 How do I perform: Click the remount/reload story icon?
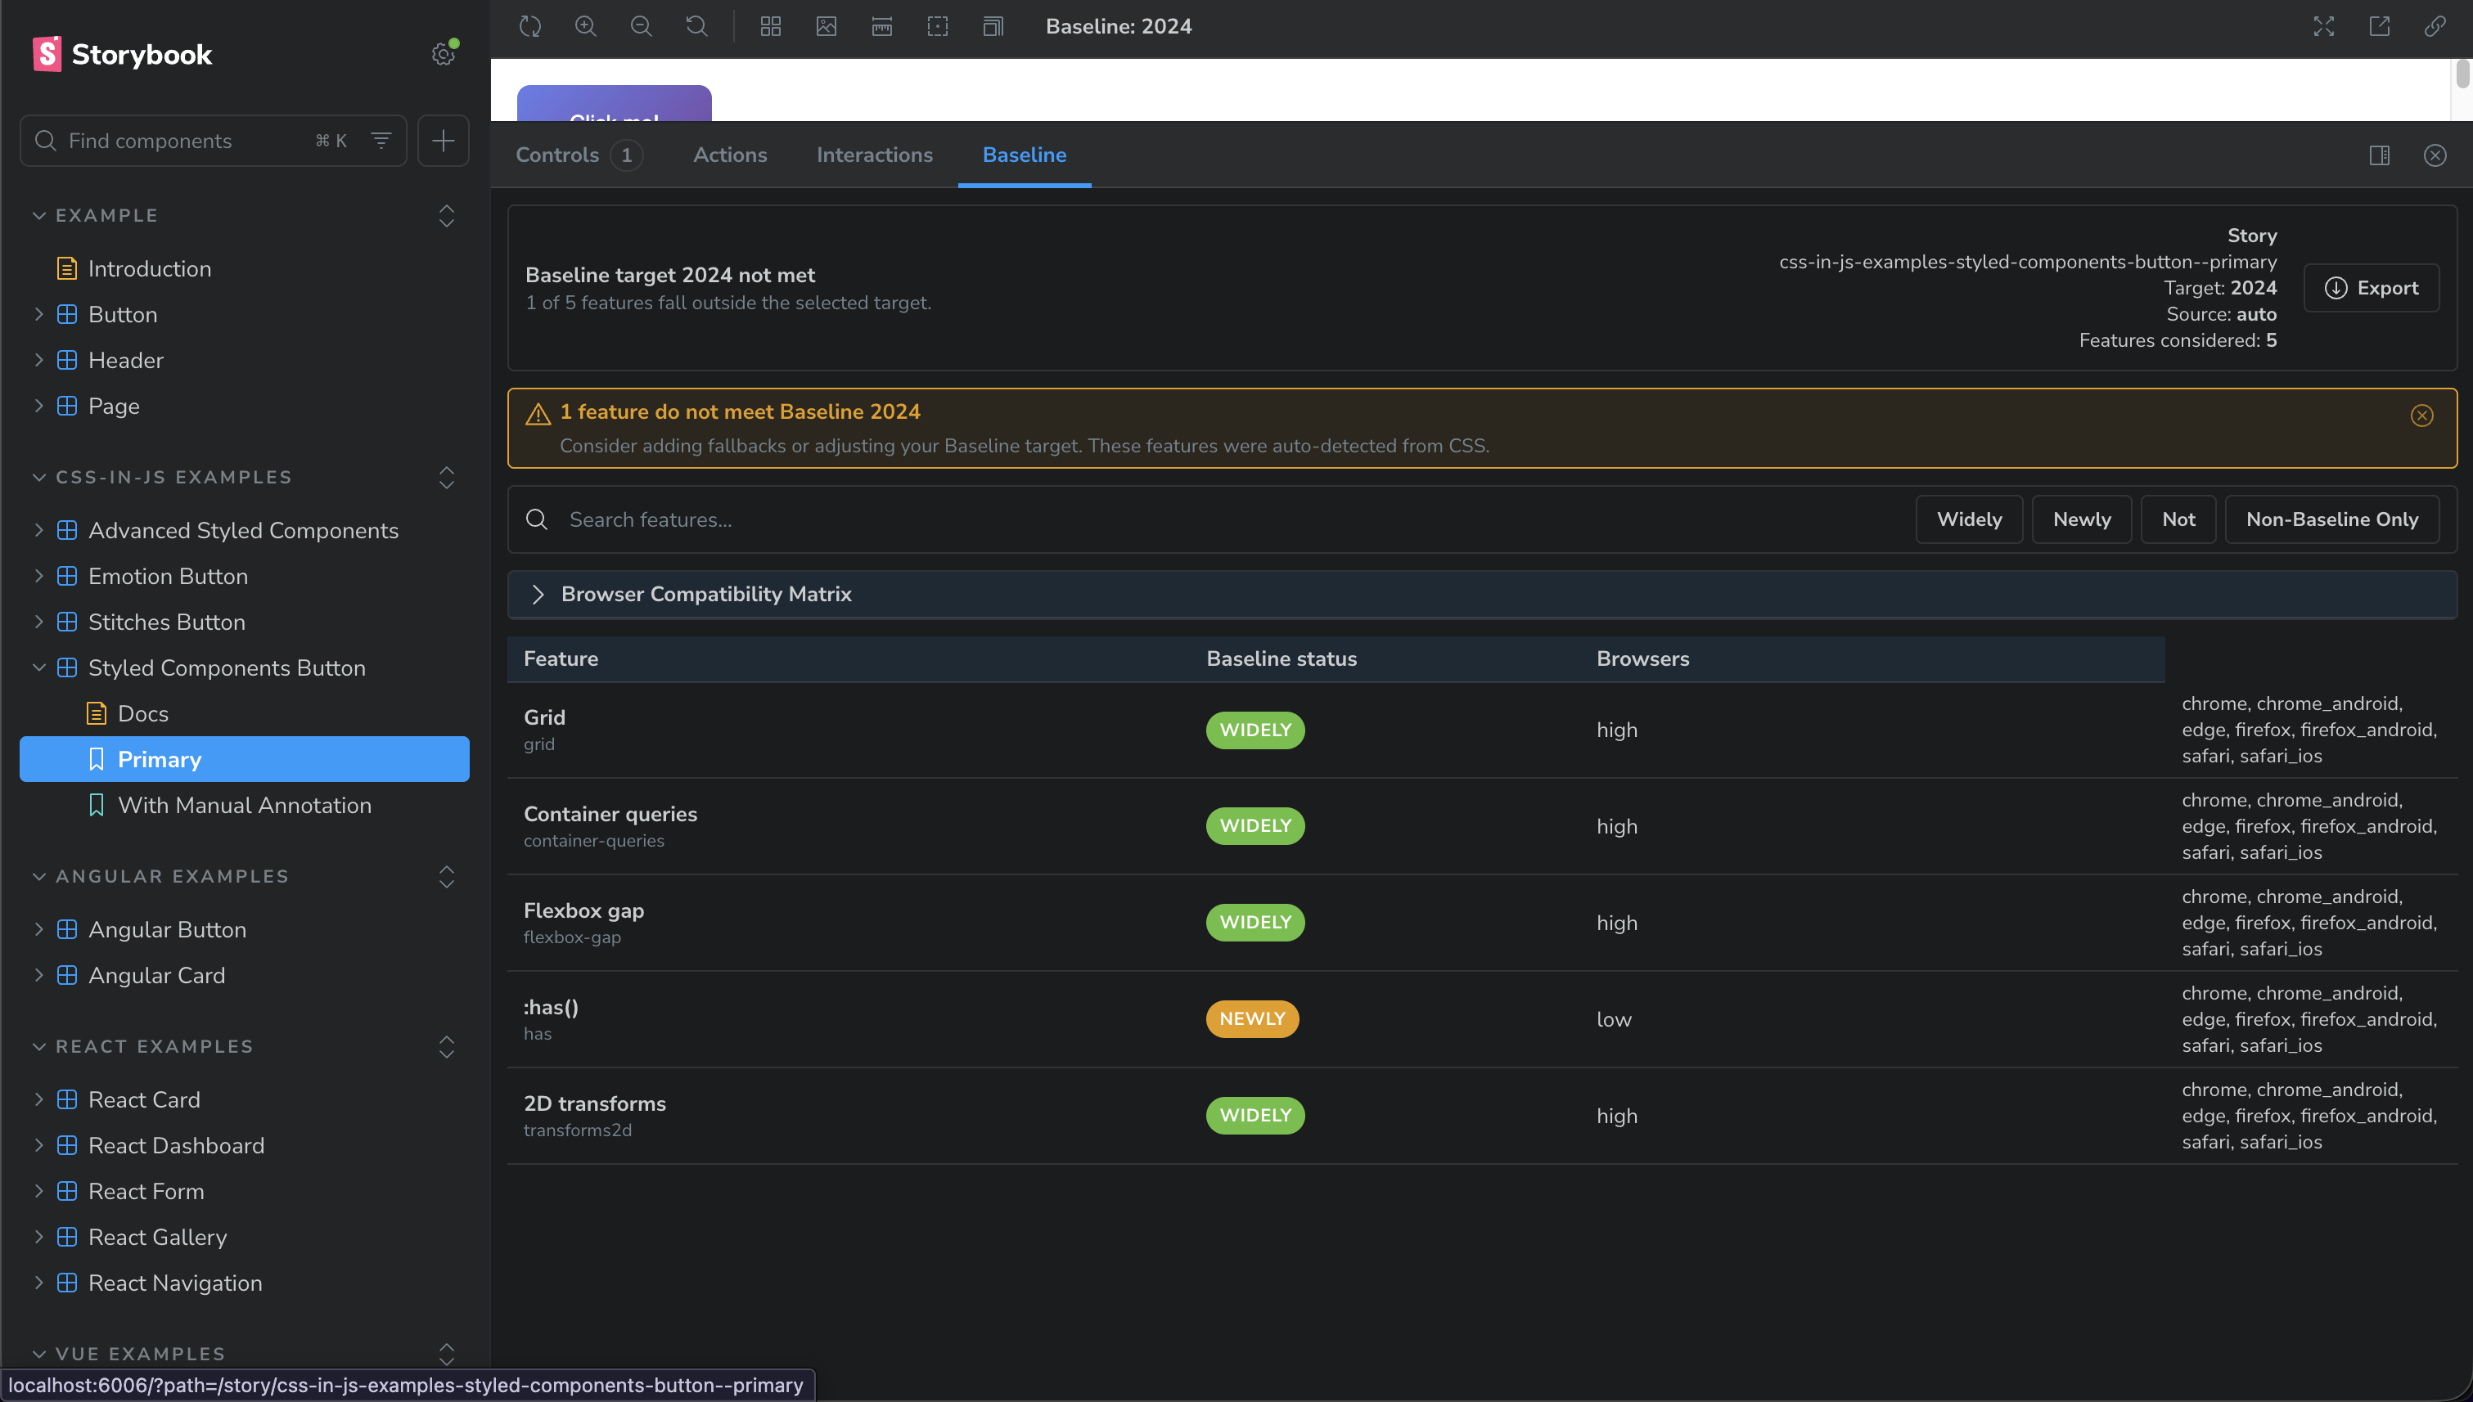point(529,26)
